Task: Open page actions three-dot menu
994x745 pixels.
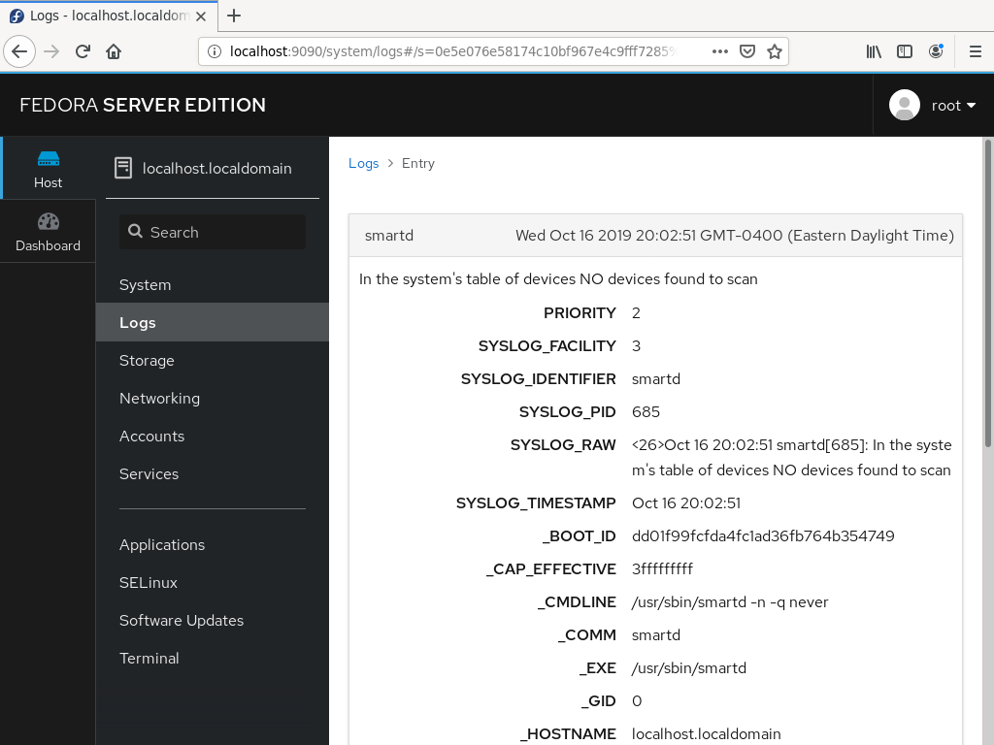Action: click(720, 51)
